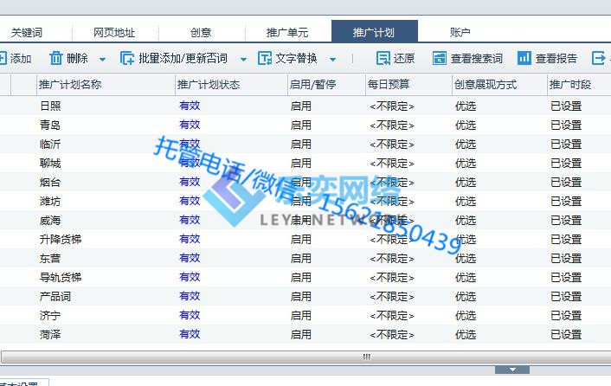Click the 还原 restore icon
Image resolution: width=611 pixels, height=386 pixels.
tap(383, 59)
